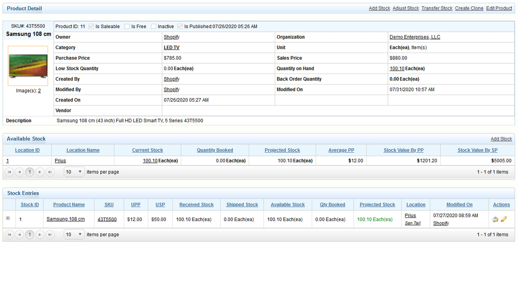Click the stock adjust icon in Actions column
Image resolution: width=518 pixels, height=291 pixels.
[495, 220]
